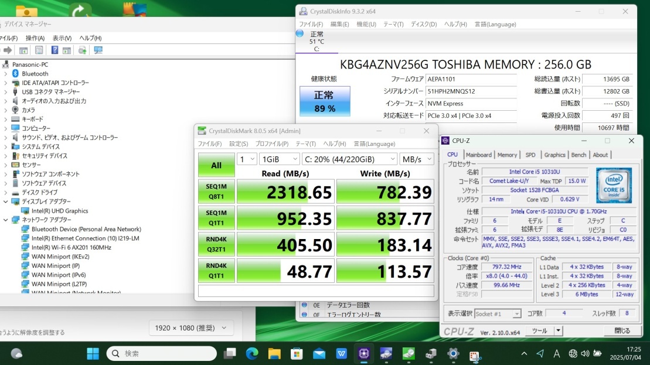Screen dimensions: 650x365
Task: Open the About tab in CPU-Z
Action: pos(600,155)
